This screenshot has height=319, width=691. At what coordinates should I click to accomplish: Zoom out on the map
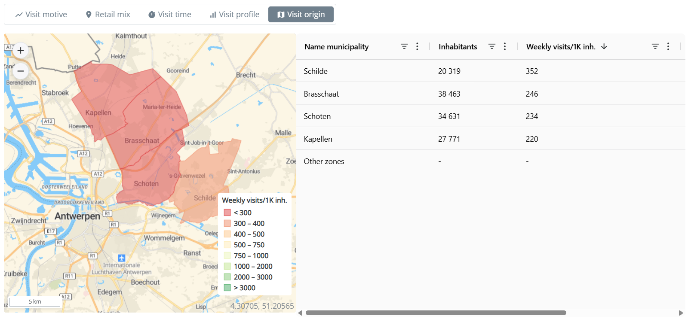pos(21,71)
